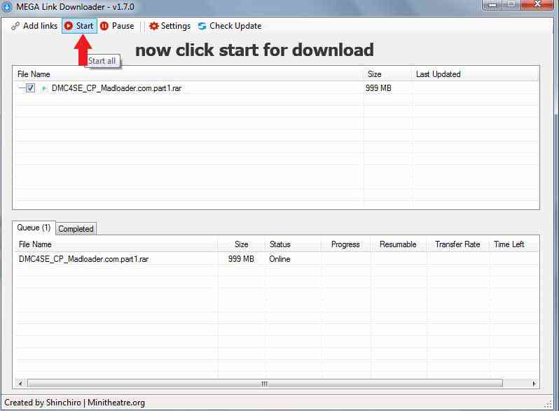Select DMC4SE_CP_Madloader.com.part1.rar in top list
The width and height of the screenshot is (559, 411).
click(116, 88)
